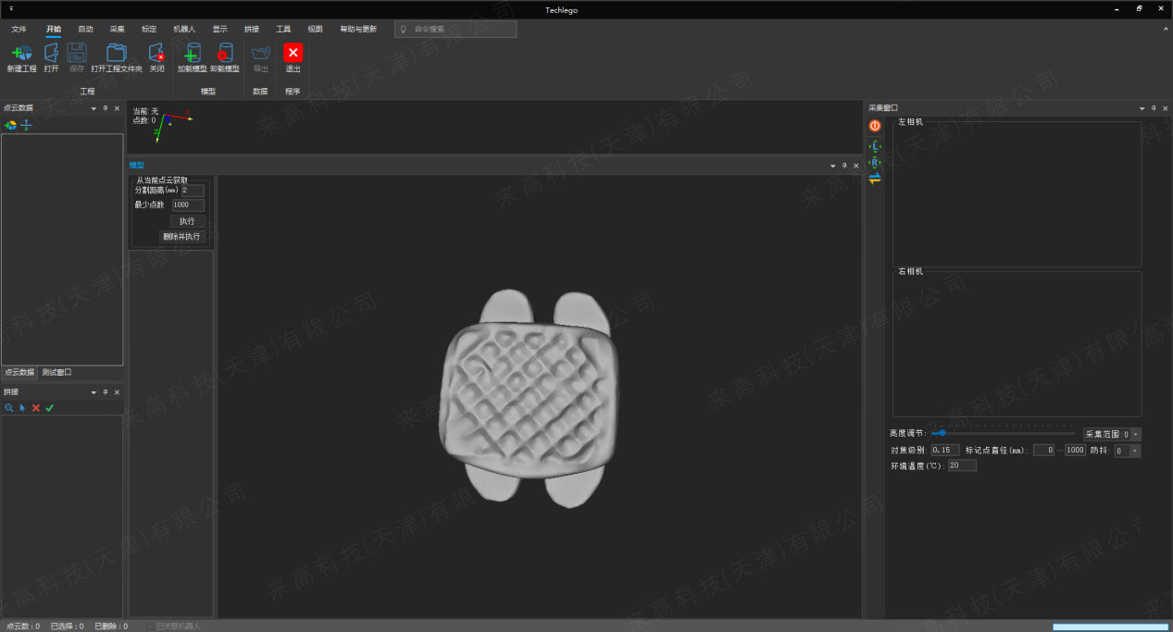Screen dimensions: 1173x632
Task: Click the red X in 拼接 panel
Action: click(x=36, y=408)
